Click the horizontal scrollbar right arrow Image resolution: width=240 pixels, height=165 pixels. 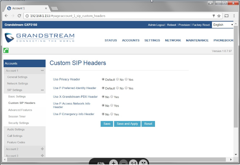tap(231, 159)
